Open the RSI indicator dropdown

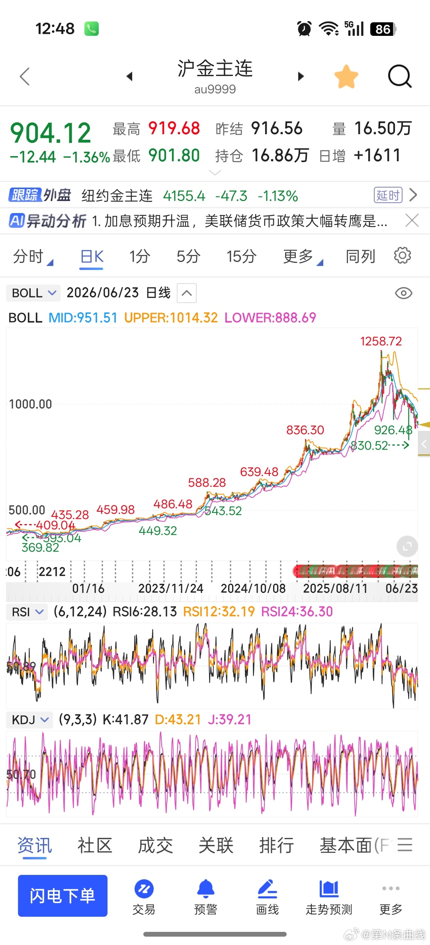[27, 612]
